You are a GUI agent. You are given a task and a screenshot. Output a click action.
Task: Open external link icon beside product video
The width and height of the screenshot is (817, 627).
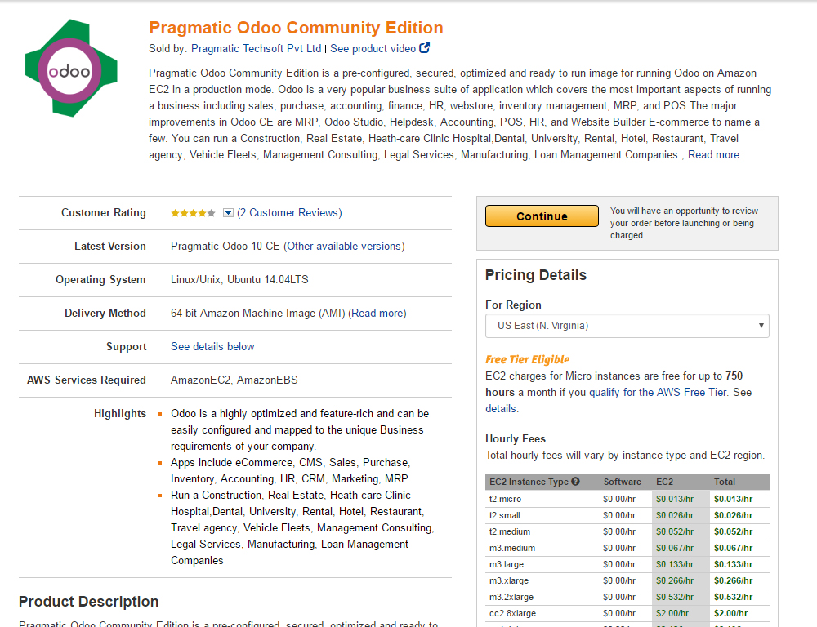point(425,48)
